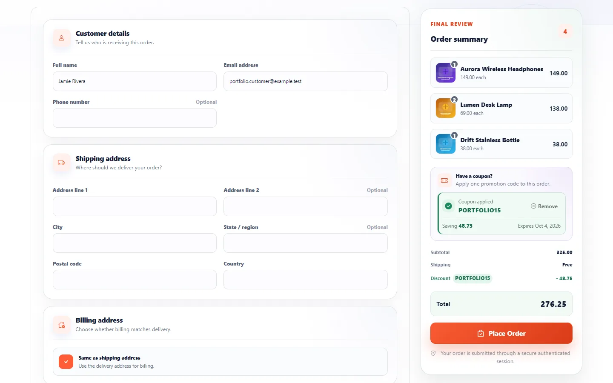This screenshot has width=613, height=383.
Task: Select the State / region input field
Action: [x=306, y=243]
